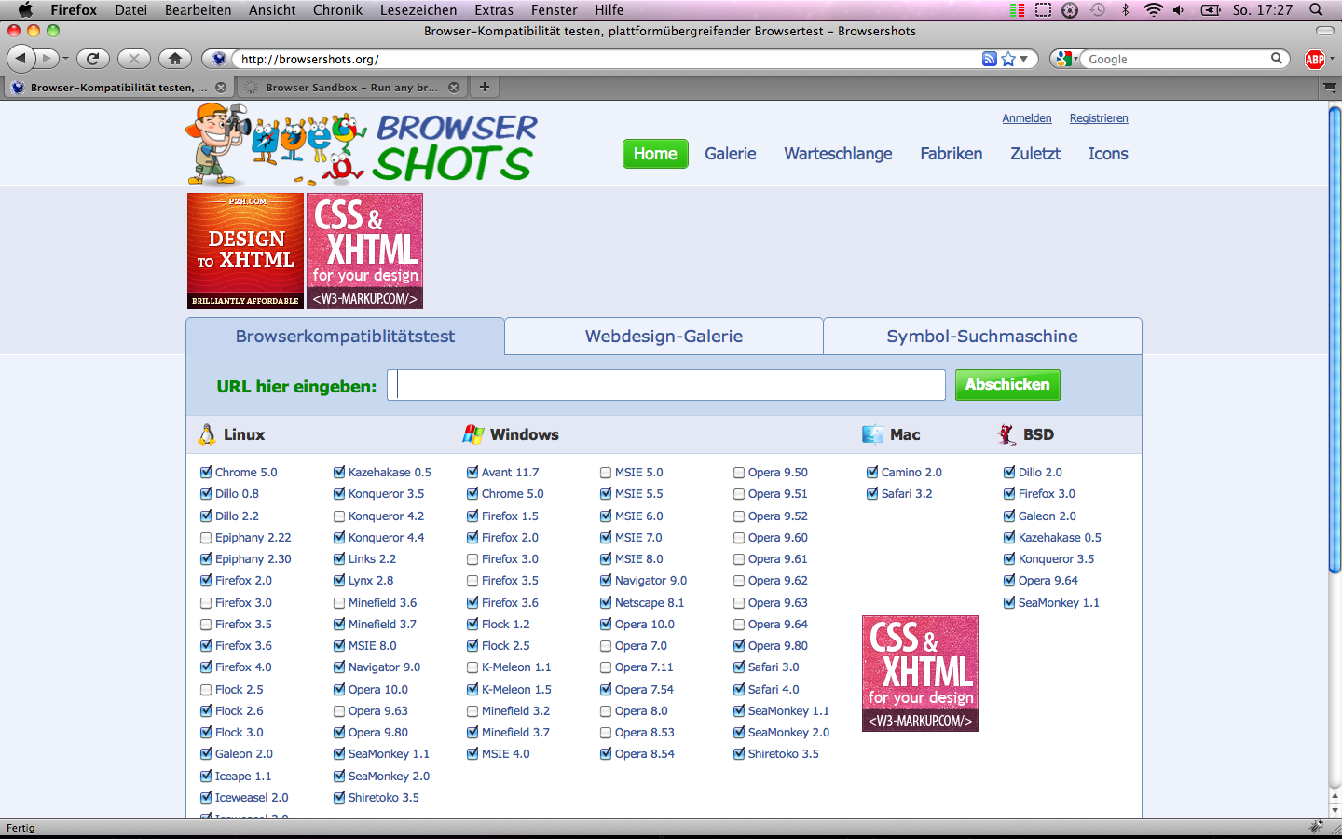Bookmark this page with the star icon
This screenshot has height=839, width=1342.
[x=1008, y=59]
